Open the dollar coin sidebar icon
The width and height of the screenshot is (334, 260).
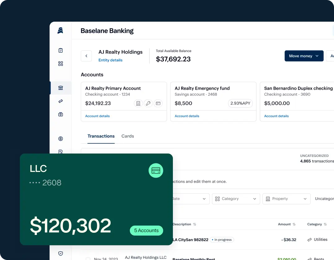pyautogui.click(x=60, y=139)
